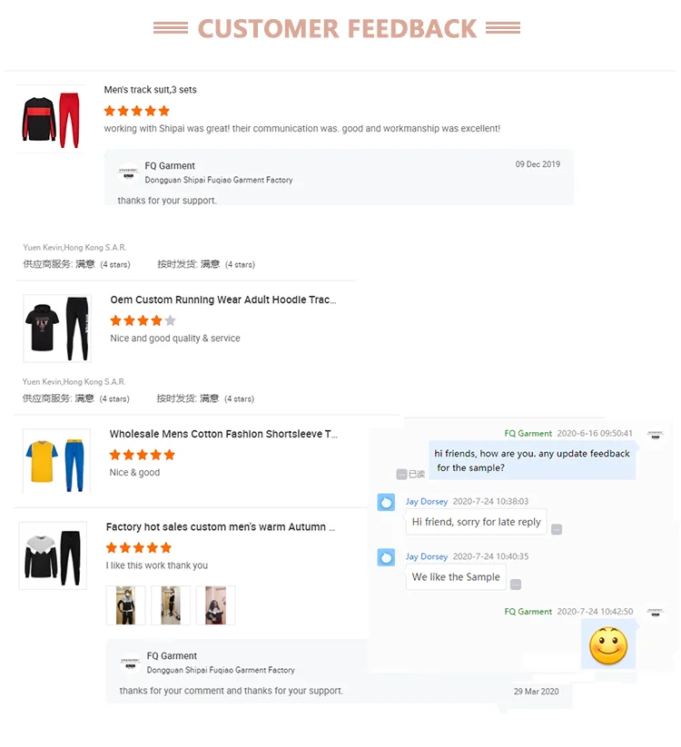This screenshot has height=747, width=681.
Task: Click the FLY hoodie tracksuit product image
Action: (56, 329)
